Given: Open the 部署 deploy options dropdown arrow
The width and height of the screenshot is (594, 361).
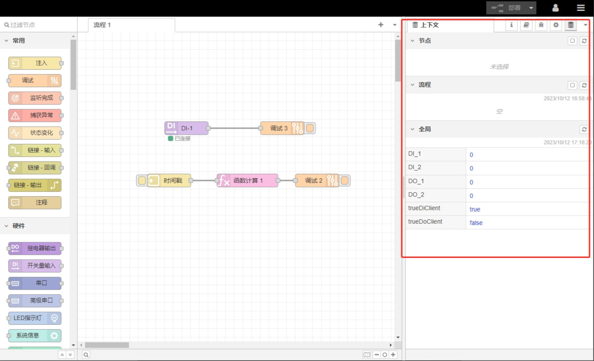Looking at the screenshot, I should [530, 8].
